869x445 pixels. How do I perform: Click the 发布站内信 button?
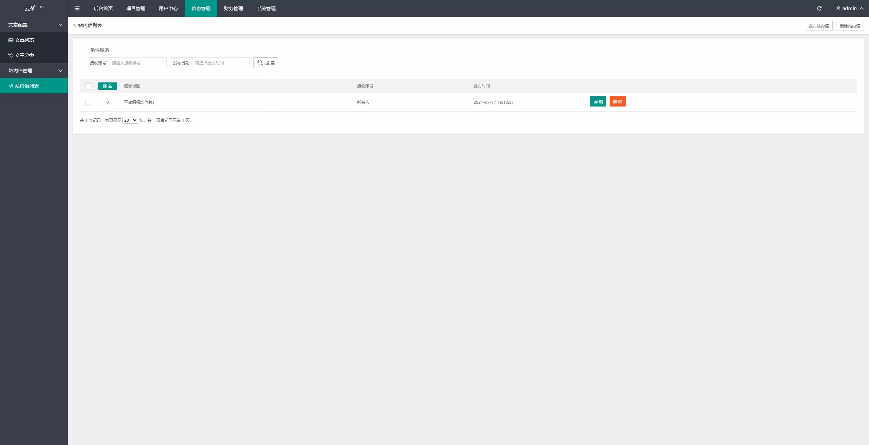[x=818, y=26]
